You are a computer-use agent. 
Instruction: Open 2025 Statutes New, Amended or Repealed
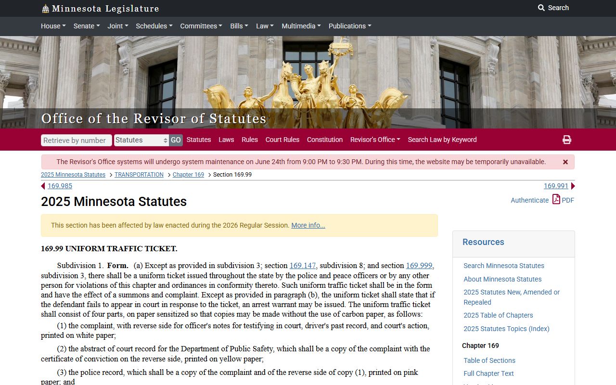tap(512, 297)
